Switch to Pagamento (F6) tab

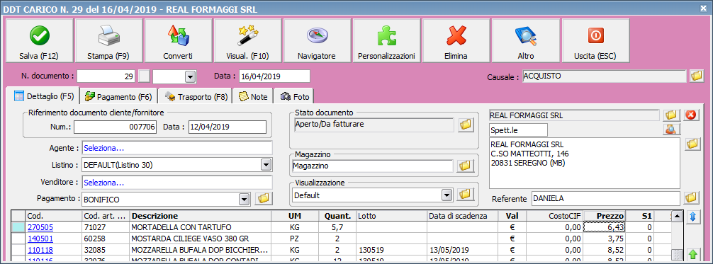[x=118, y=96]
